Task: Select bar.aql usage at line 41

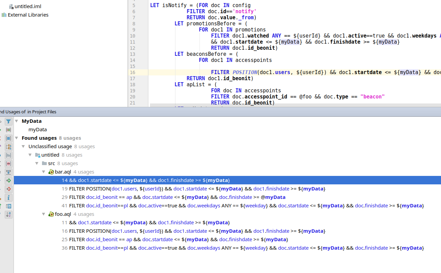Action: 227,206
